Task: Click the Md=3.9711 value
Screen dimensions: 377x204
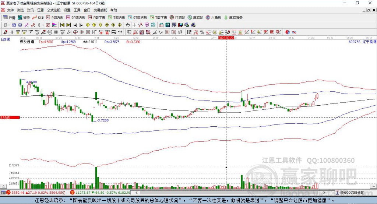Action: 90,42
